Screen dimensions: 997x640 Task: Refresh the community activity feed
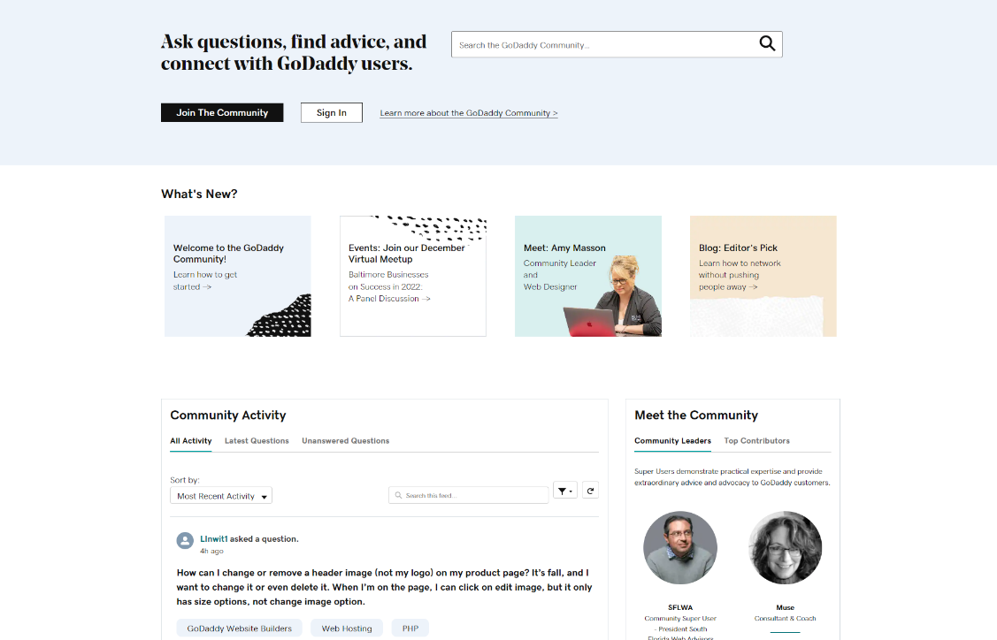click(x=590, y=491)
